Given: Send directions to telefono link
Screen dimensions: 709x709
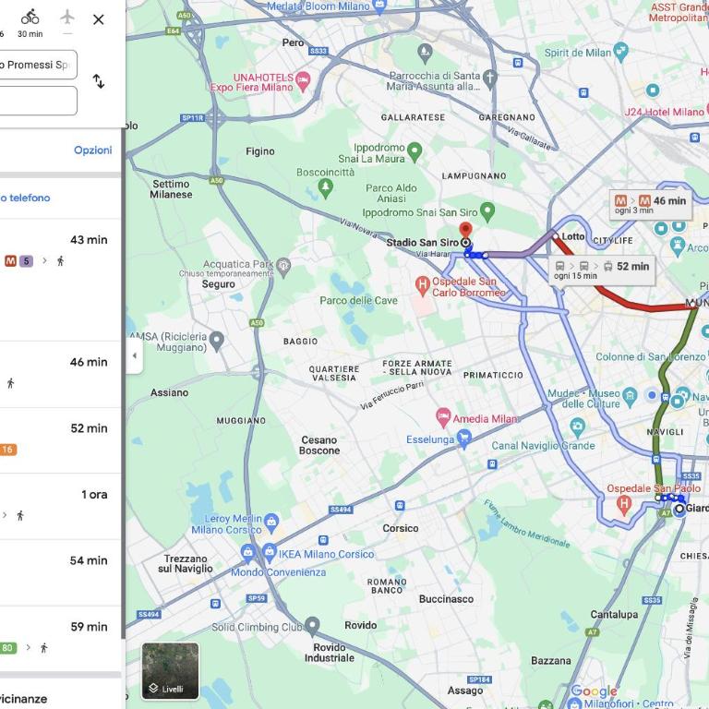Looking at the screenshot, I should point(25,198).
